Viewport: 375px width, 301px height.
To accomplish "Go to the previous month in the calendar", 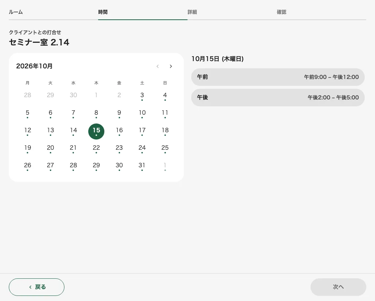I will pyautogui.click(x=157, y=66).
